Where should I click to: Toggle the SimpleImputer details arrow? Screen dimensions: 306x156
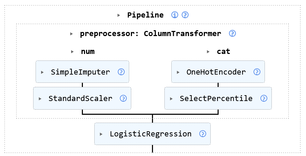click(x=42, y=72)
